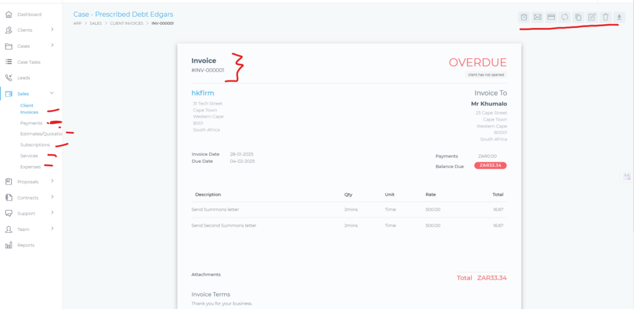634x309 pixels.
Task: Delete the invoice with trash icon
Action: (606, 17)
